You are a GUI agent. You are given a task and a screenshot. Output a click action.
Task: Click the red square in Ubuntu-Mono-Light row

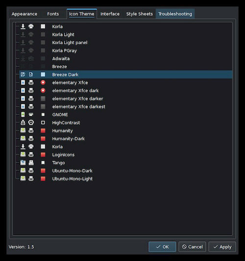[43, 179]
